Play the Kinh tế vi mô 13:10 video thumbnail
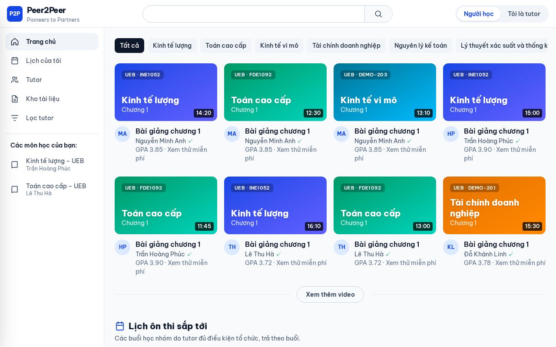 [x=385, y=92]
